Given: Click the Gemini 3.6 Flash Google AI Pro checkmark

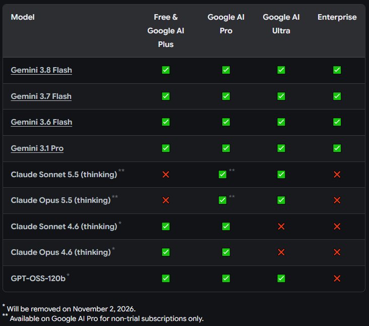Looking at the screenshot, I should coord(226,122).
